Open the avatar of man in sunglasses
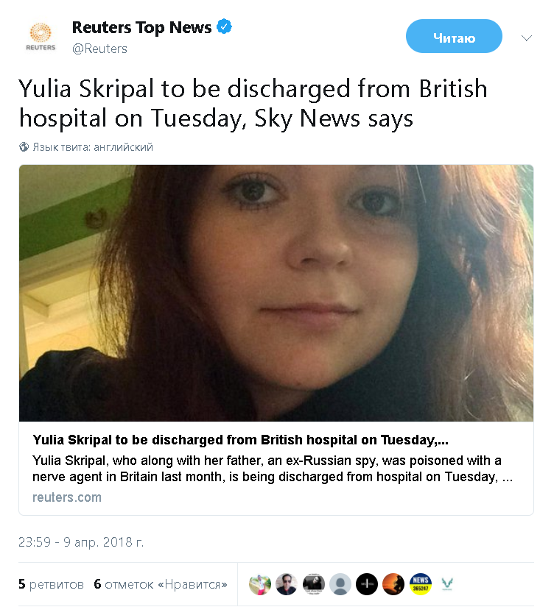This screenshot has height=607, width=554. (287, 583)
